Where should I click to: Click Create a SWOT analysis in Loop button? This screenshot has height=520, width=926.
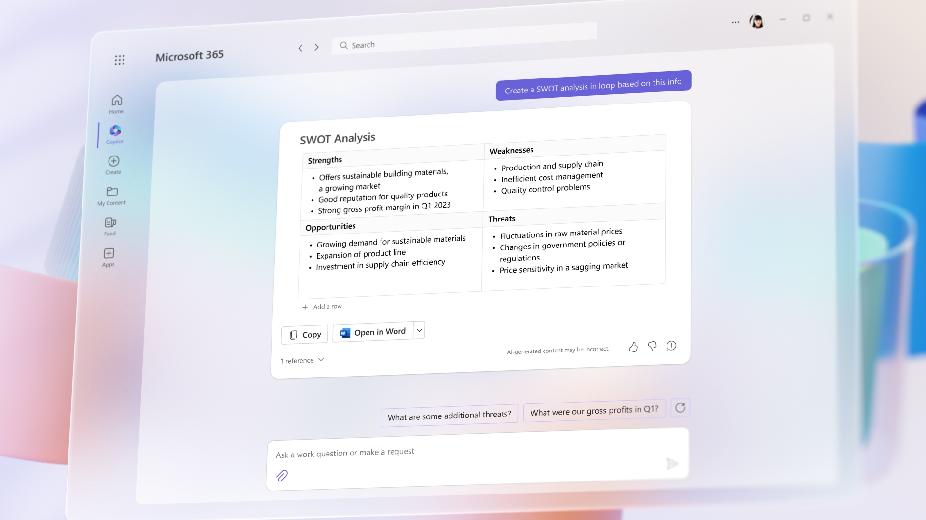tap(593, 82)
